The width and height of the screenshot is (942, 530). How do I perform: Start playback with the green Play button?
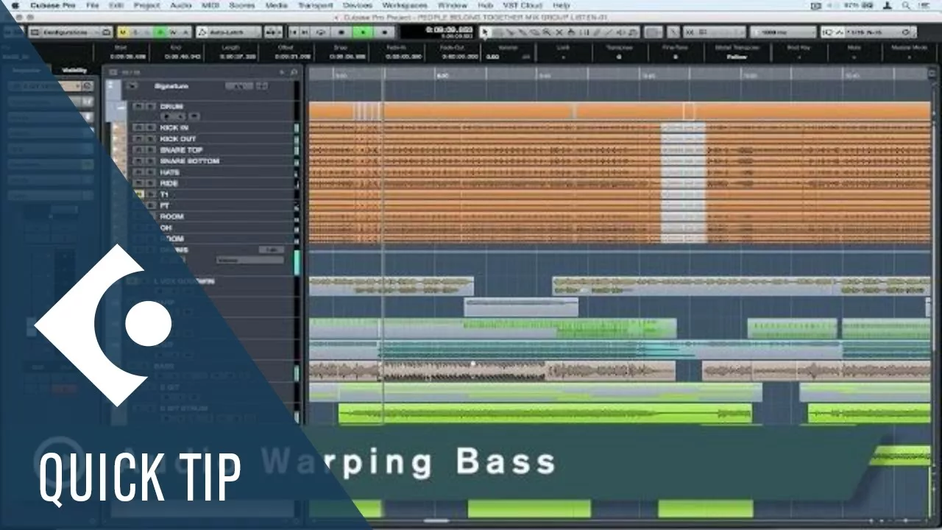363,32
